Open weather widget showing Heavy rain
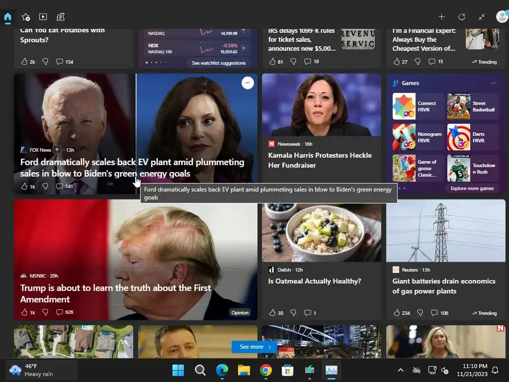 [x=42, y=370]
